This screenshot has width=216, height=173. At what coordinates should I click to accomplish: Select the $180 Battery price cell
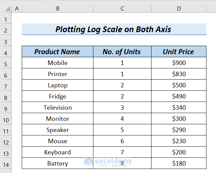[179, 164]
